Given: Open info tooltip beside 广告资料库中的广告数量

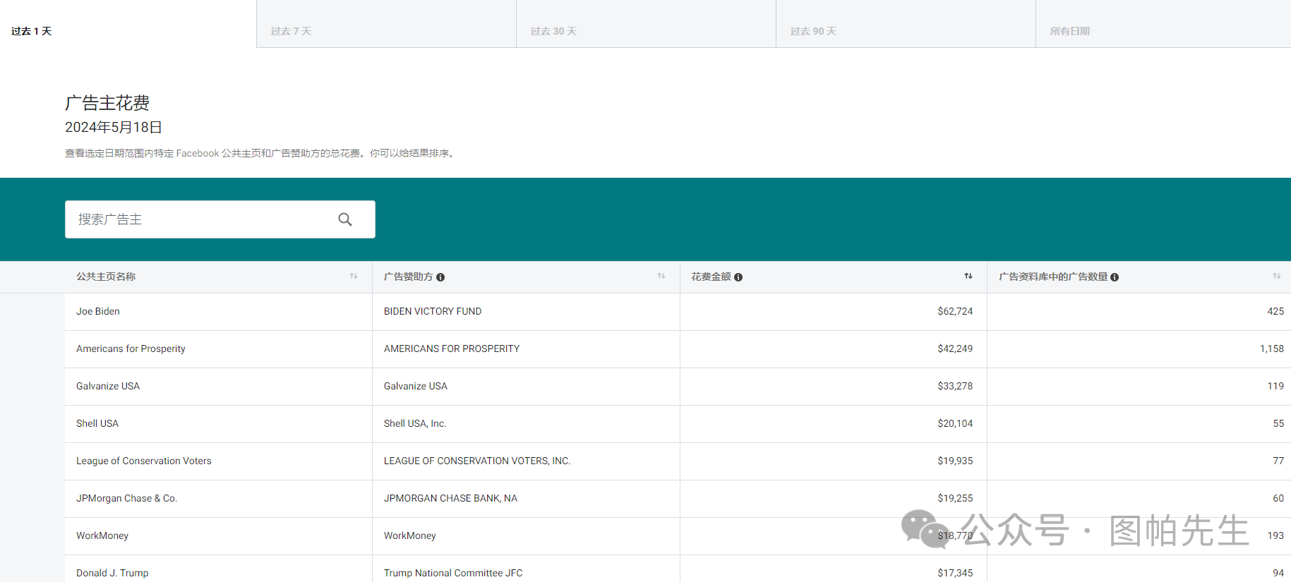Looking at the screenshot, I should point(1115,277).
